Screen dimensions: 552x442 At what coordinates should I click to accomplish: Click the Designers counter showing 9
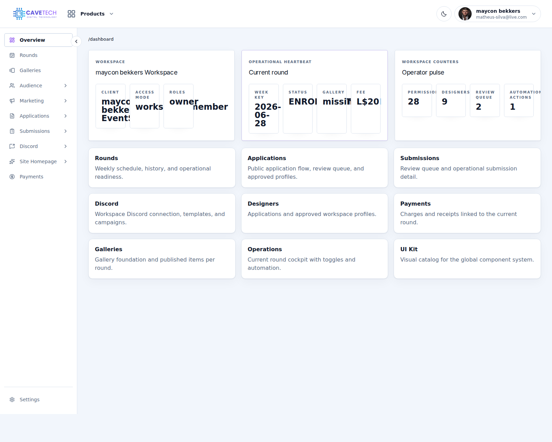pyautogui.click(x=451, y=100)
